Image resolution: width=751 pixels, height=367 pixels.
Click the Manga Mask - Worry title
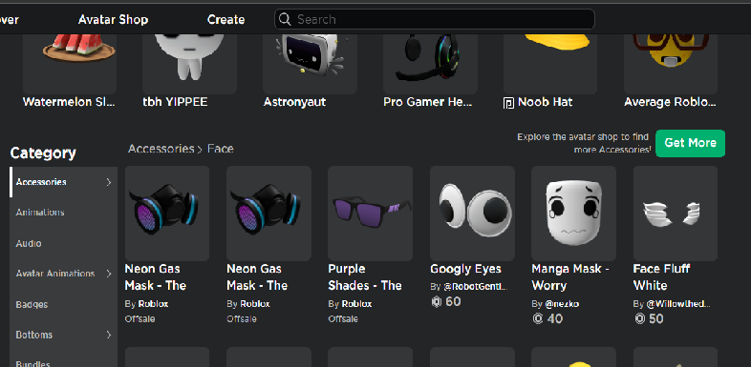570,277
